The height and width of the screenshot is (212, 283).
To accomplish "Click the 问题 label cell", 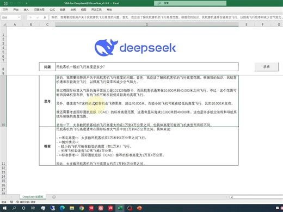I will click(x=47, y=67).
